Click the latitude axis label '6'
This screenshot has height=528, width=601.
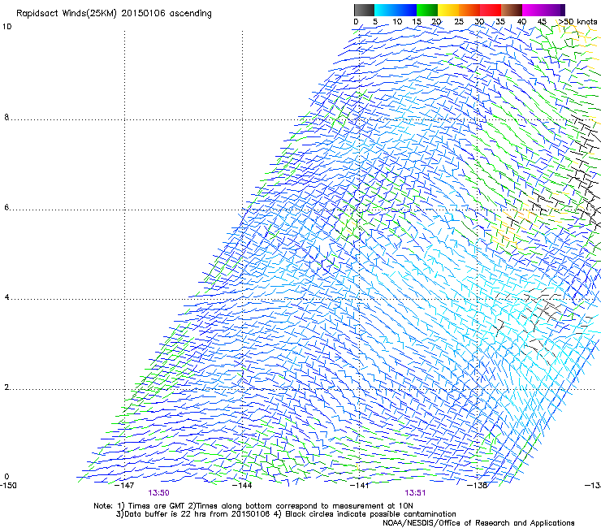pyautogui.click(x=6, y=207)
